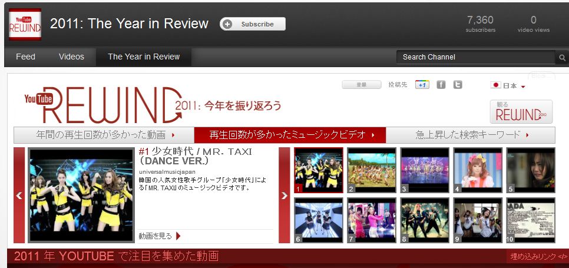Select 再生回数が多かったミュージックビデオ tab
Viewport: 569px width, 268px height.
pos(290,135)
